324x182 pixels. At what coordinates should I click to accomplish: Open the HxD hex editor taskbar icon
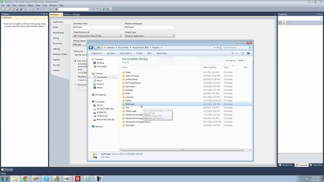[67, 179]
